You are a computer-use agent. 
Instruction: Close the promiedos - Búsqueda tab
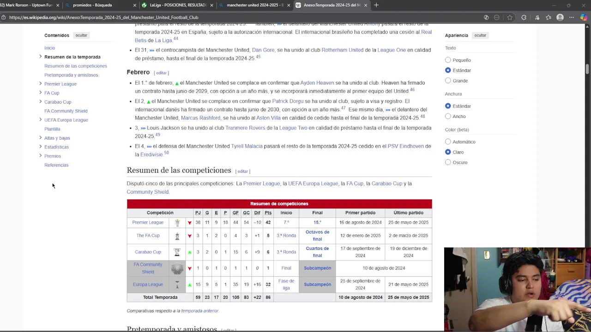point(135,6)
